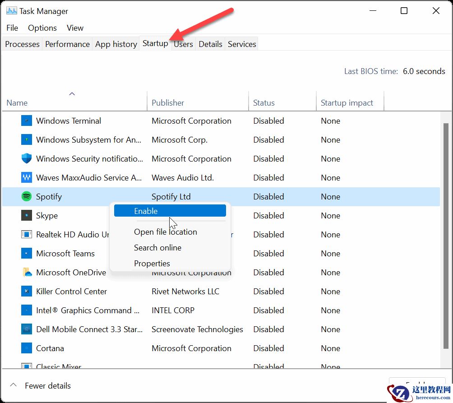Image resolution: width=453 pixels, height=403 pixels.
Task: Click the Killer Control Center icon
Action: point(27,291)
